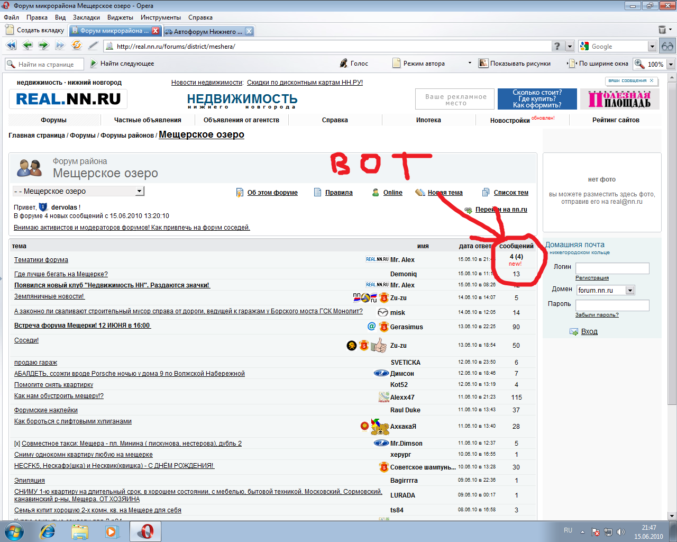Click the Rewind double-arrow icon

pos(11,46)
